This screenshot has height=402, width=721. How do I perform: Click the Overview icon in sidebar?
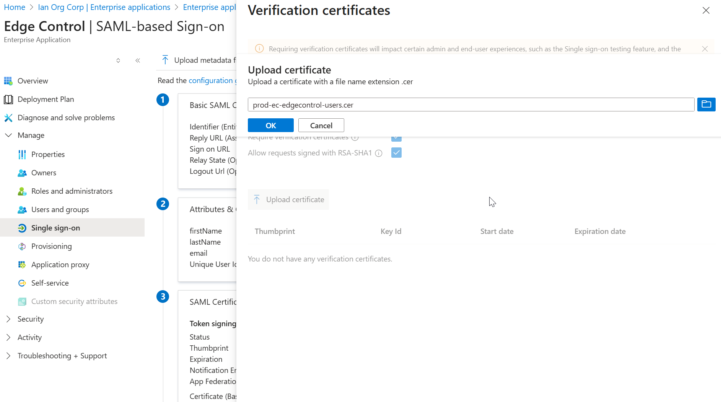point(8,81)
